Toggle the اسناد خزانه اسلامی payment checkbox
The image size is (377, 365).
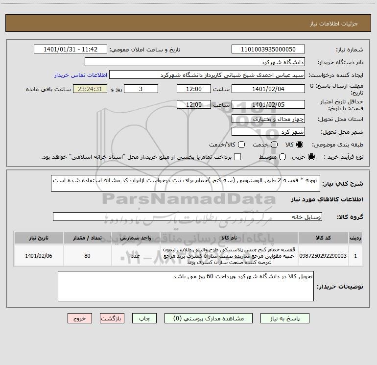237,157
